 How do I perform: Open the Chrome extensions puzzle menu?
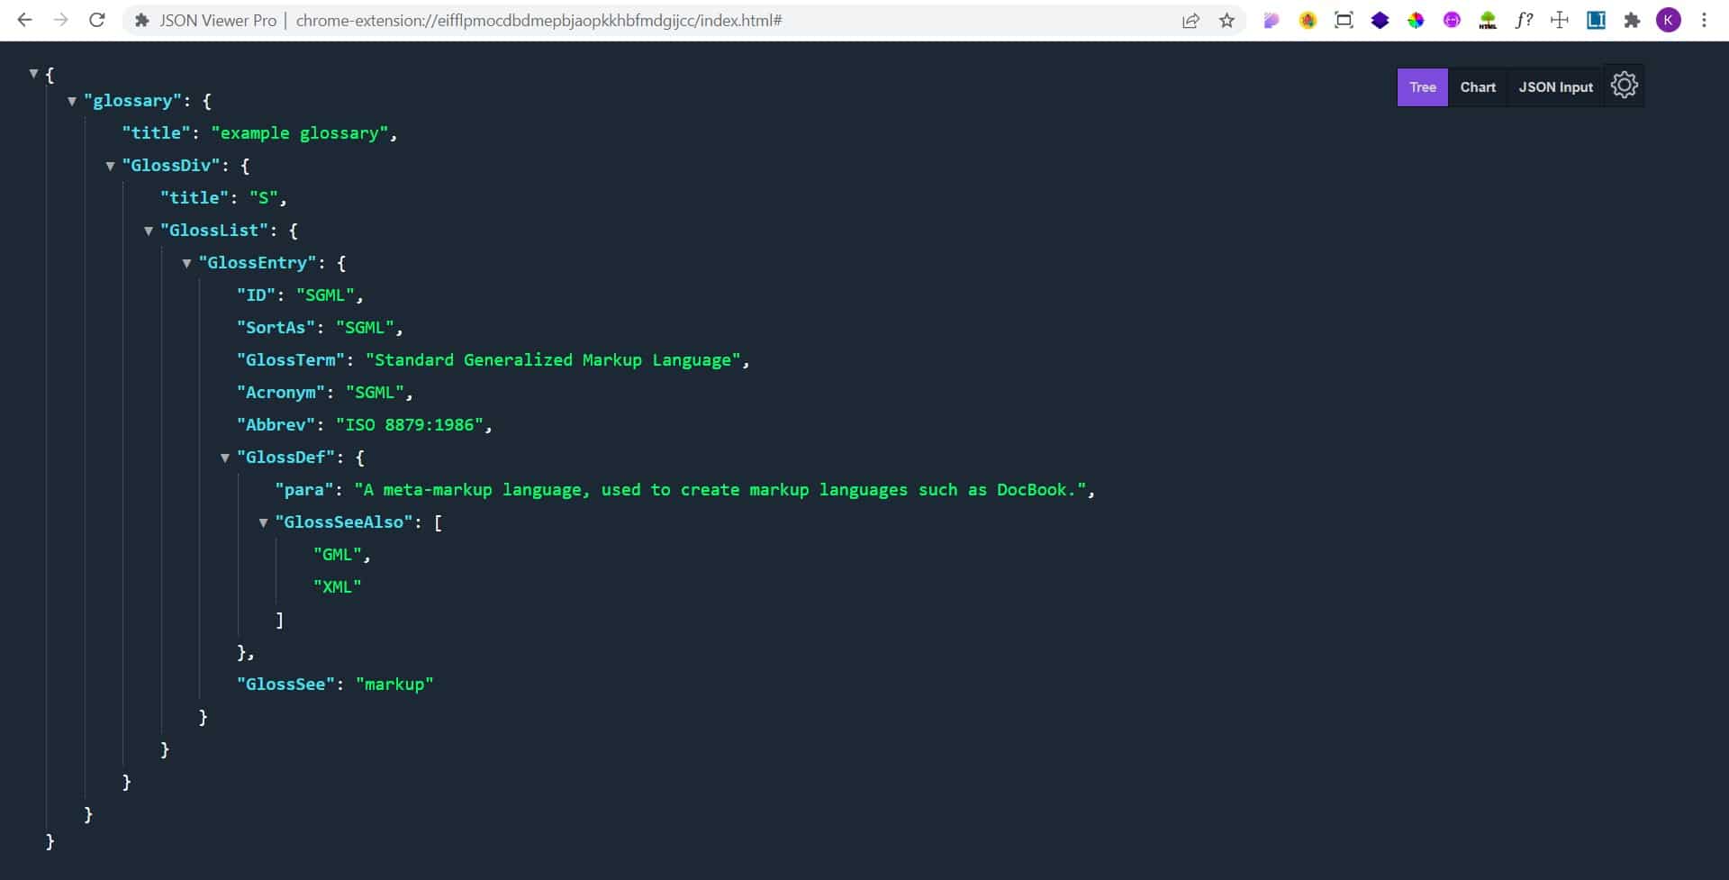point(1633,20)
